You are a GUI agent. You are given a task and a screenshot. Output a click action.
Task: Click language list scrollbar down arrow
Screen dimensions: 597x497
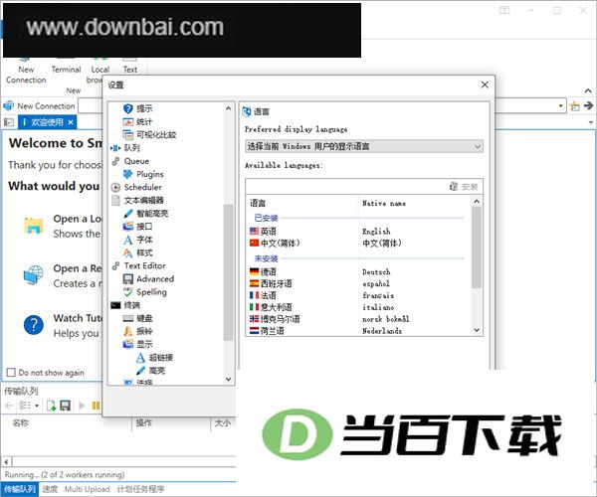click(477, 330)
